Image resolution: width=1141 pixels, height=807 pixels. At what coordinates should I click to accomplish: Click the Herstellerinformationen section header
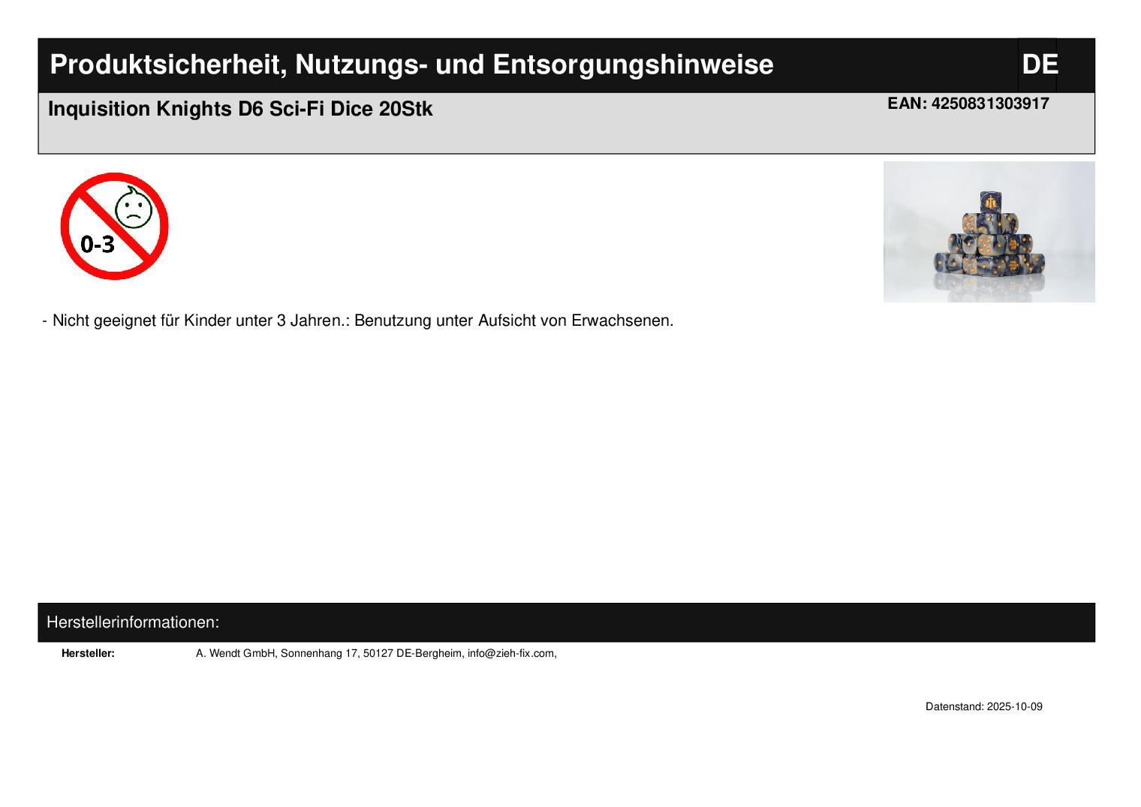coord(133,622)
